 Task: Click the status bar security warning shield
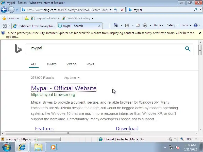[x=3, y=139]
